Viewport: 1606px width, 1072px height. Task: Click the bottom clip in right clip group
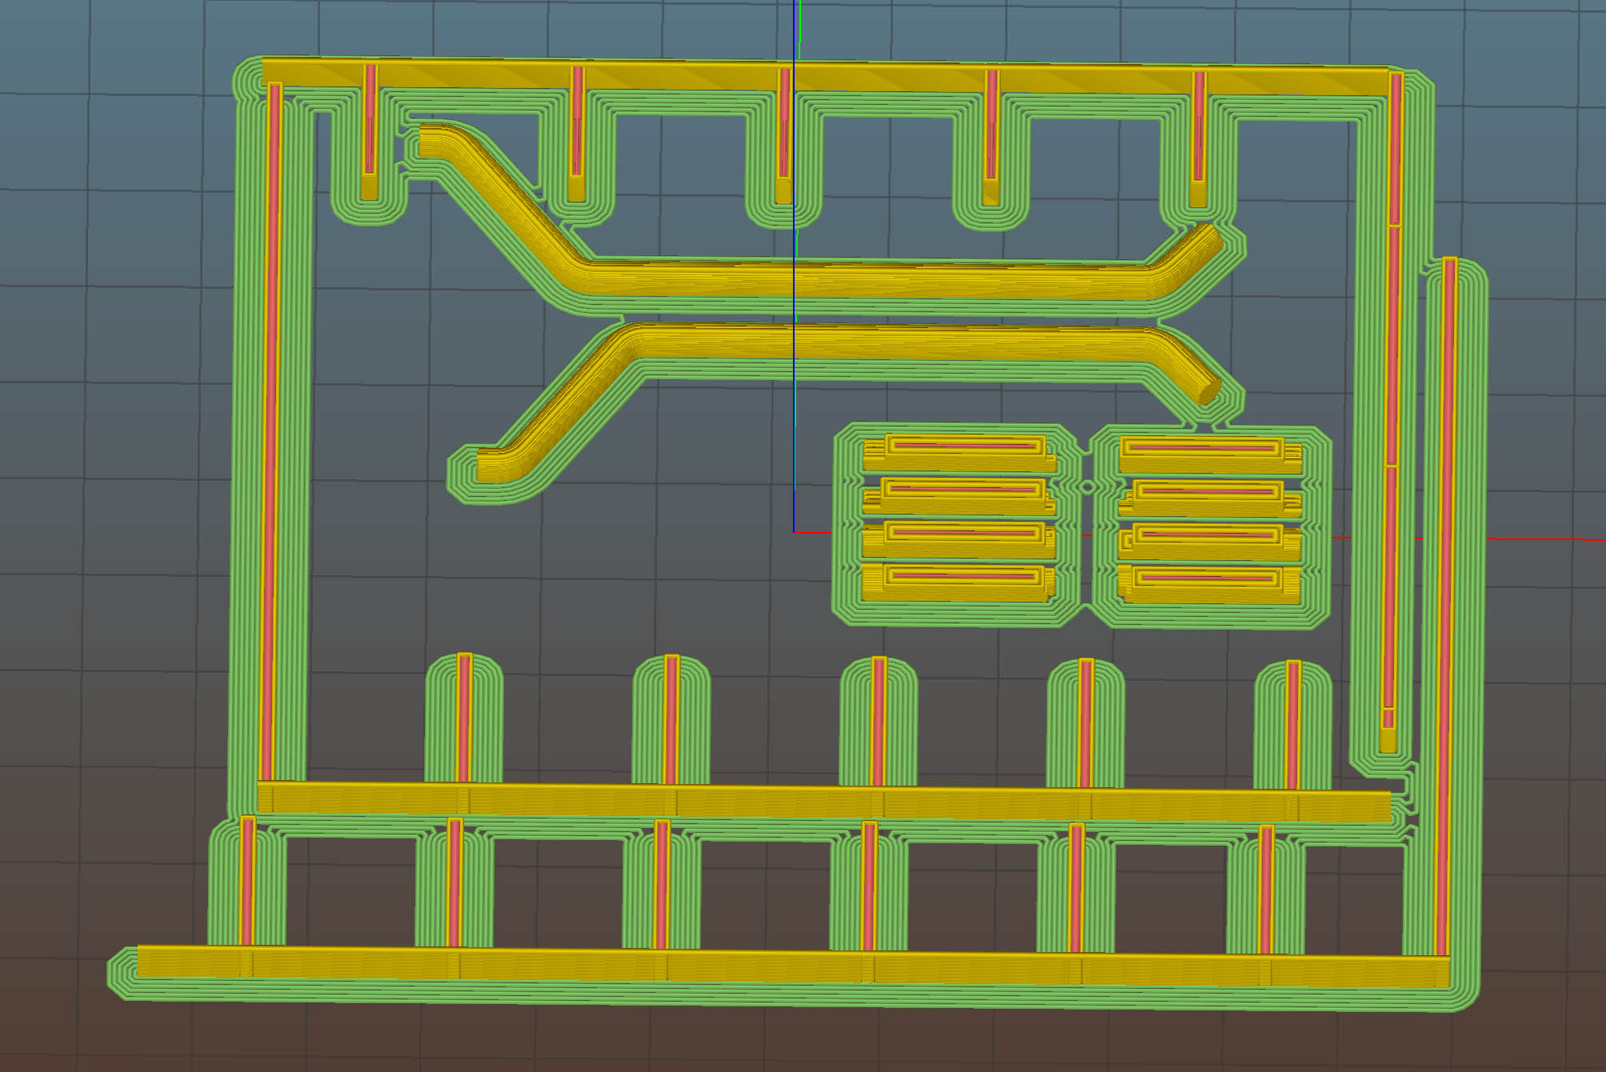click(1208, 586)
